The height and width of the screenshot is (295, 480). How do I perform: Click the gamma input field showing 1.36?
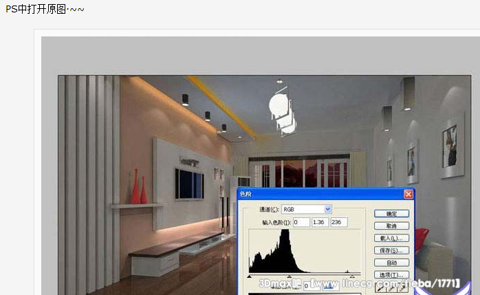coord(319,223)
